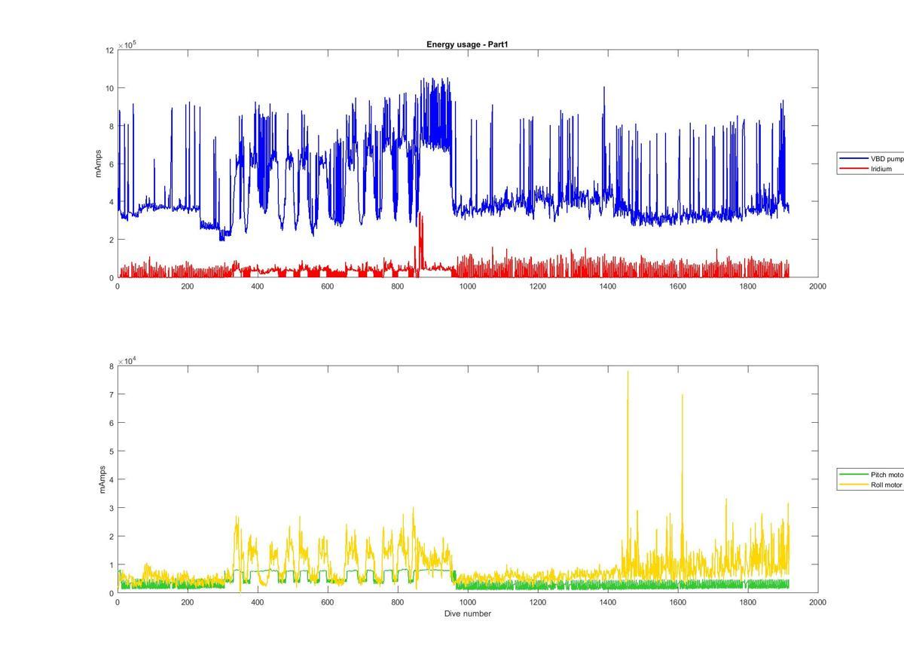Click the x-axis tick "1200" on the bottom plot

pos(538,602)
